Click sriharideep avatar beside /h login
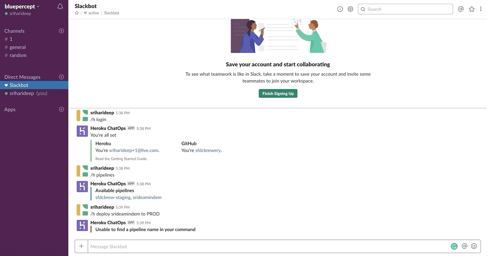The width and height of the screenshot is (487, 256). point(82,116)
